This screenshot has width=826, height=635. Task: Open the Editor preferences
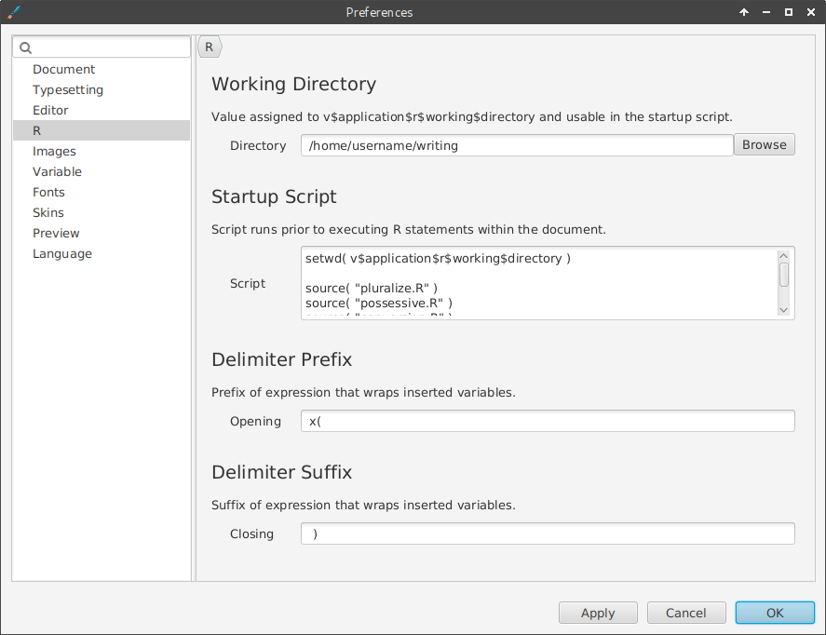[50, 110]
